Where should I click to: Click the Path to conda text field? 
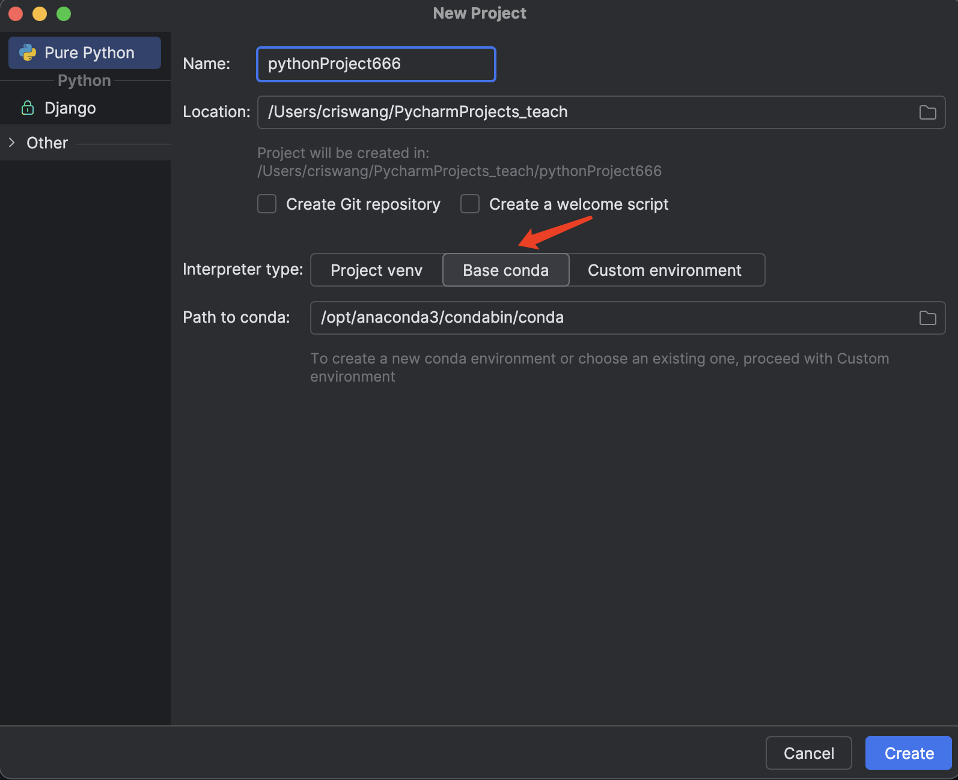[627, 318]
